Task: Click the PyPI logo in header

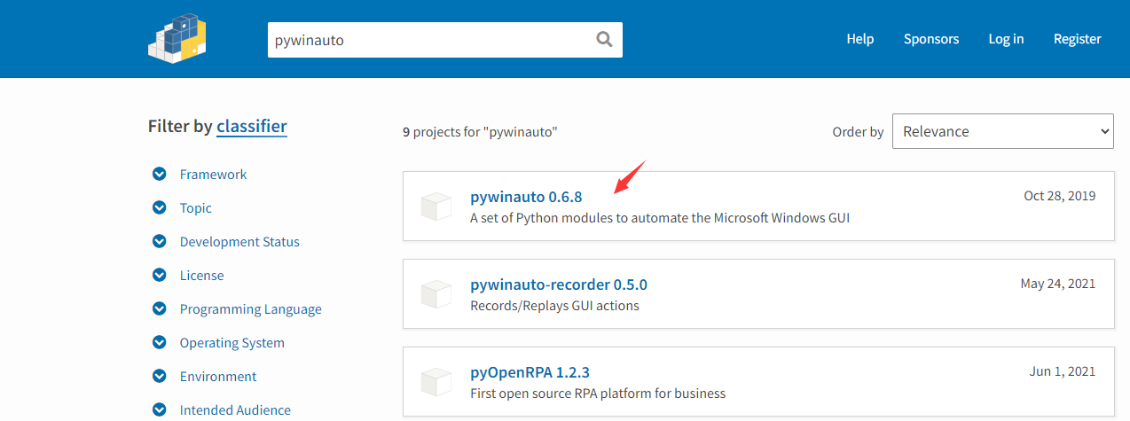Action: point(177,38)
